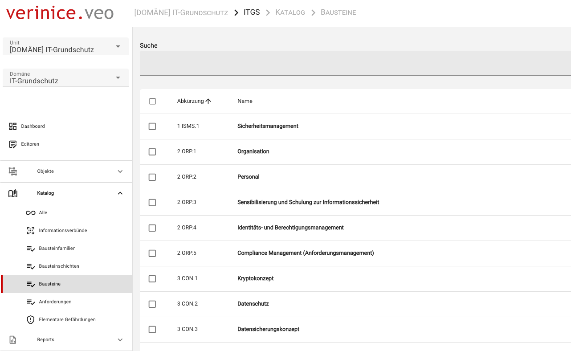Open Bausteinfamilien in the catalog menu
This screenshot has height=351, width=571.
(57, 249)
